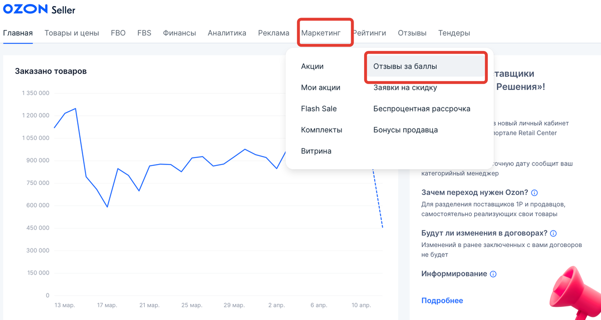Open the Тендеры tab
Screen dimensions: 601x320
click(454, 33)
